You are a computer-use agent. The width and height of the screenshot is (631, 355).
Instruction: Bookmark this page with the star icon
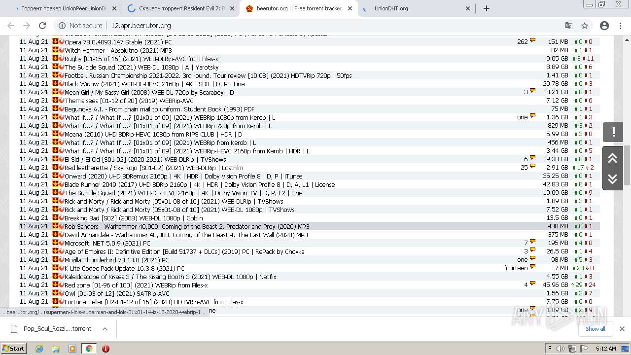(x=585, y=26)
